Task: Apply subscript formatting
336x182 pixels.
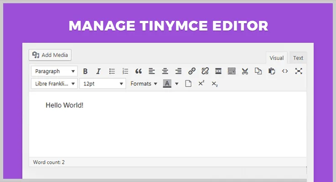Action: [214, 84]
